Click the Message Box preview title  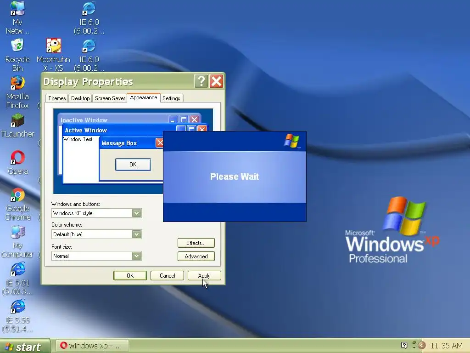[119, 143]
